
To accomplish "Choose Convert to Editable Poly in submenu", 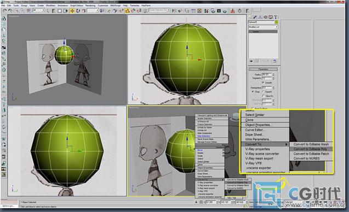I will 311,149.
